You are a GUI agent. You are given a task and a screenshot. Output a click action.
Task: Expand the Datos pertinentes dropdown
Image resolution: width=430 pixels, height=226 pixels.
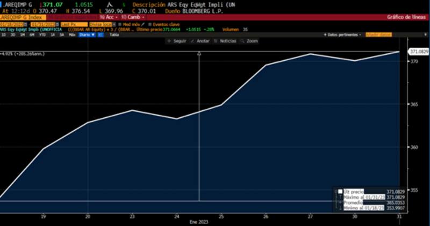tap(343, 34)
